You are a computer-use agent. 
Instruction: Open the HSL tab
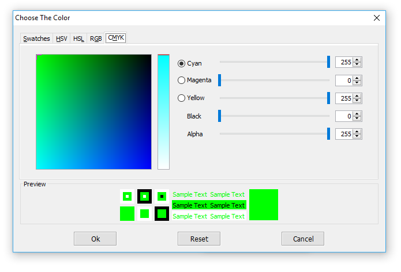tap(78, 39)
